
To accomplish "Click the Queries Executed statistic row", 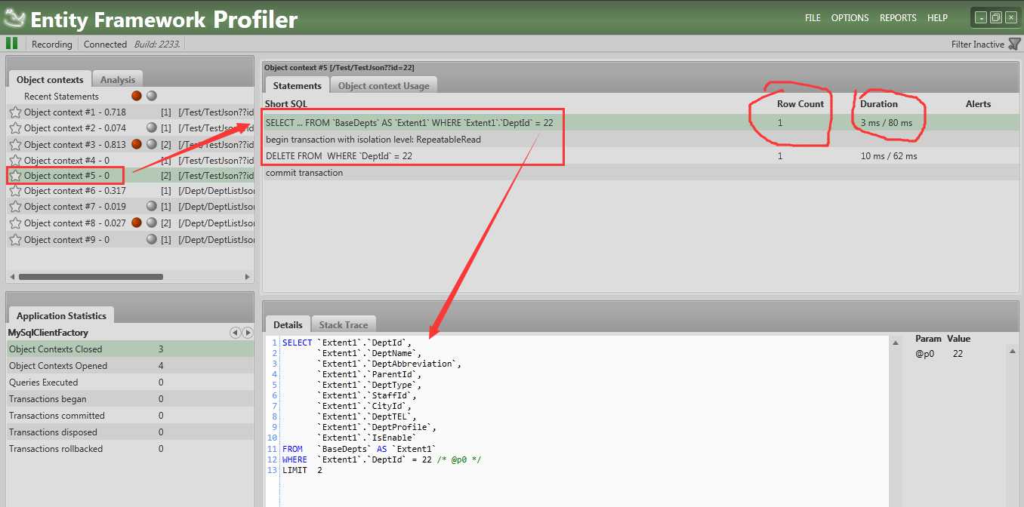I will pos(130,383).
